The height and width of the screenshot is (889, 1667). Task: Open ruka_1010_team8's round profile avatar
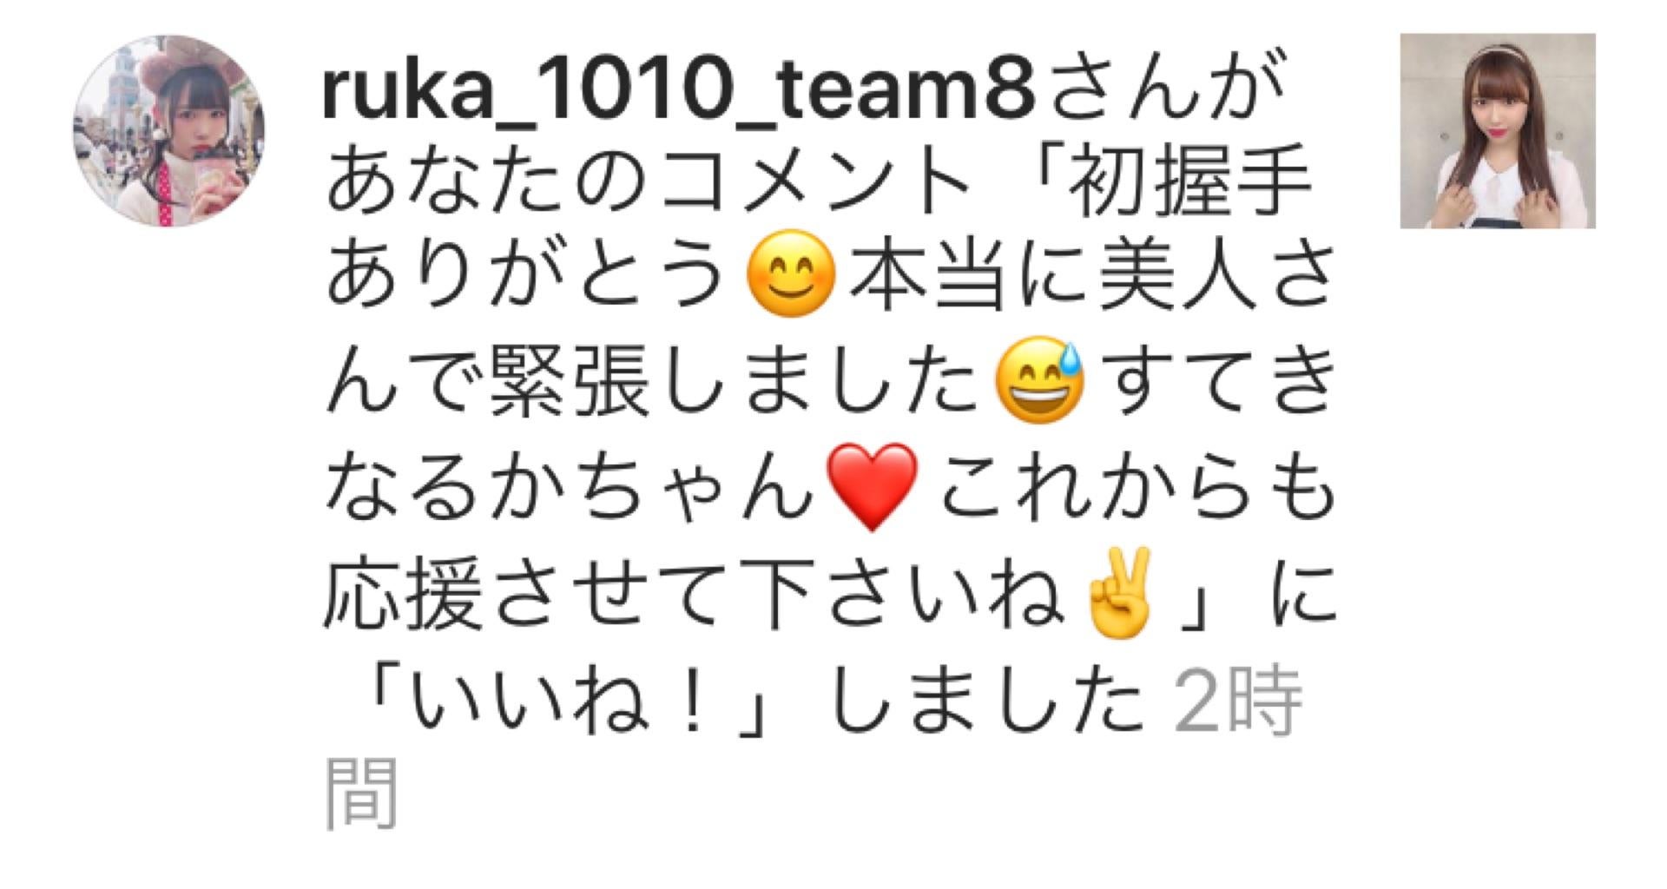(168, 130)
